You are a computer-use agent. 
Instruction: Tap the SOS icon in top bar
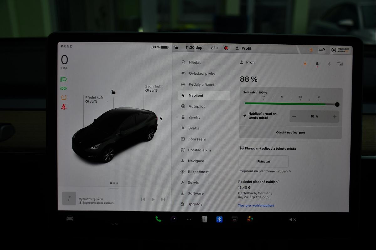[x=321, y=50]
